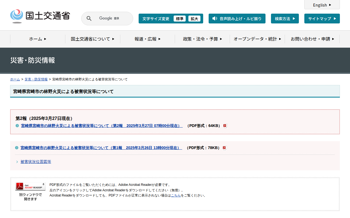Open the オープンデータ・統計 navigation item
This screenshot has width=350, height=218.
tap(257, 39)
